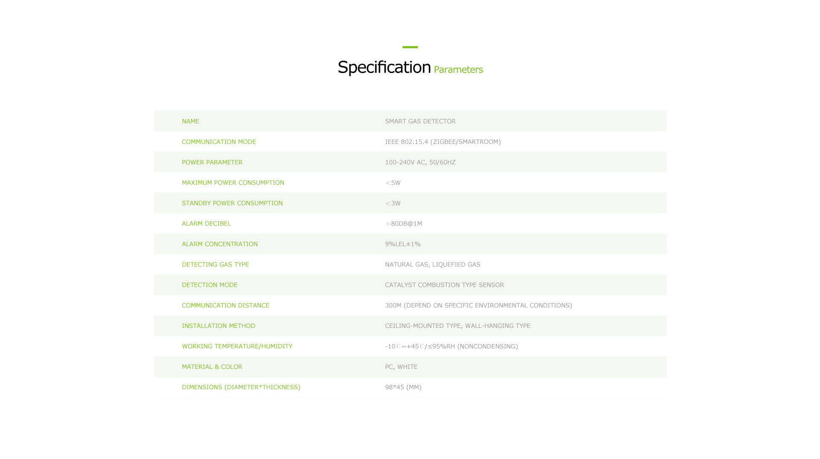Click WORKING TEMPERATURE/HUMIDITY label
The image size is (820, 459).
click(x=237, y=346)
